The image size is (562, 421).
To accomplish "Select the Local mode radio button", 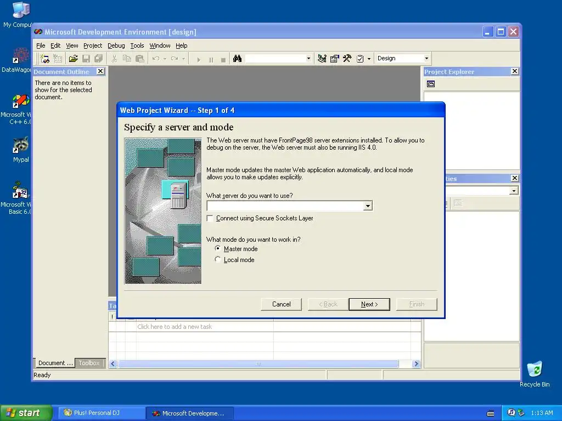I will click(x=217, y=259).
